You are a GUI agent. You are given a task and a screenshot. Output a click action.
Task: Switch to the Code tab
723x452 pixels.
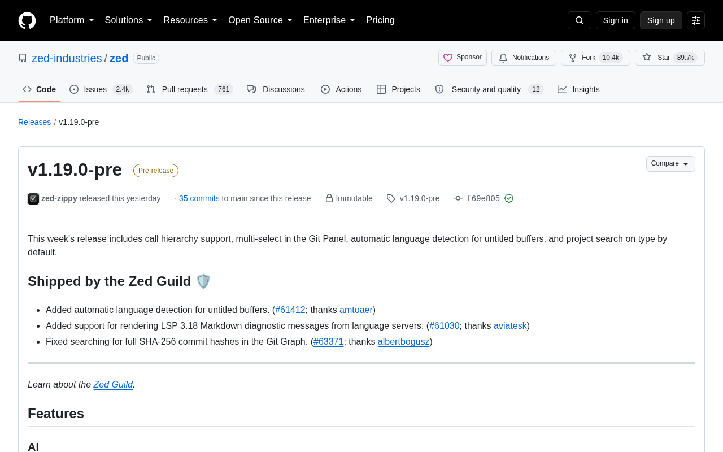[40, 89]
